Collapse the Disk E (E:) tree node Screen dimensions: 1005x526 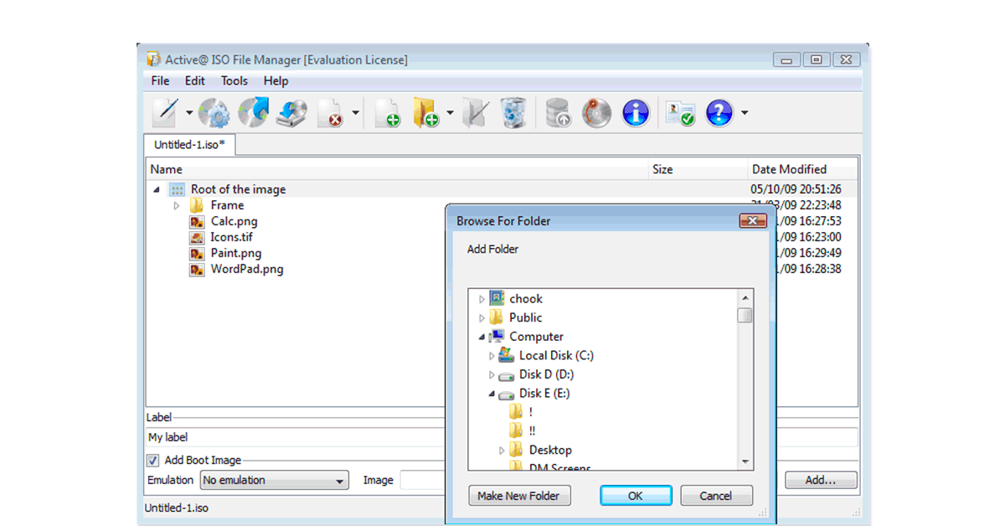[x=492, y=394]
